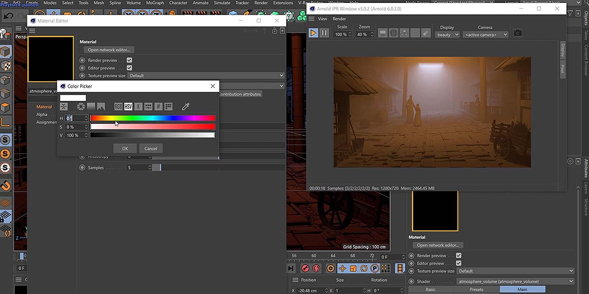Open the IPR active camera dropdown
The width and height of the screenshot is (589, 294).
coord(486,35)
